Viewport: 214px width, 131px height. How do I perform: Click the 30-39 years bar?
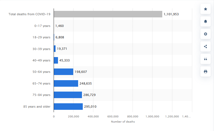pos(55,49)
